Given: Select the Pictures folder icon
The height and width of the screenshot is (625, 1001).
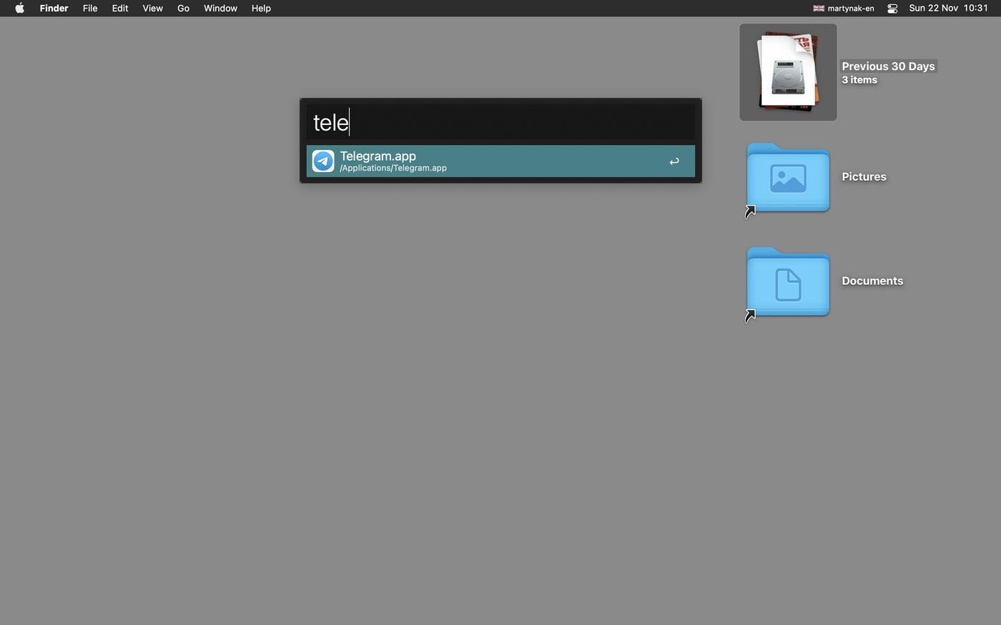Looking at the screenshot, I should click(788, 179).
